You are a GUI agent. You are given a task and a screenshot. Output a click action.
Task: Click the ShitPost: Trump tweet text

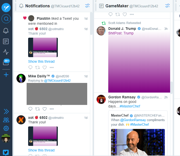click(121, 33)
